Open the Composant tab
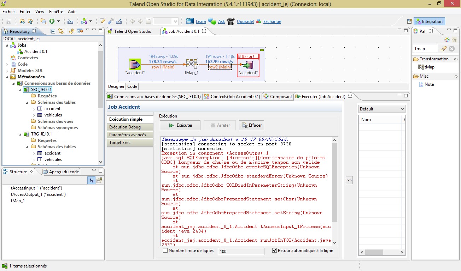The height and width of the screenshot is (271, 461). pos(278,96)
